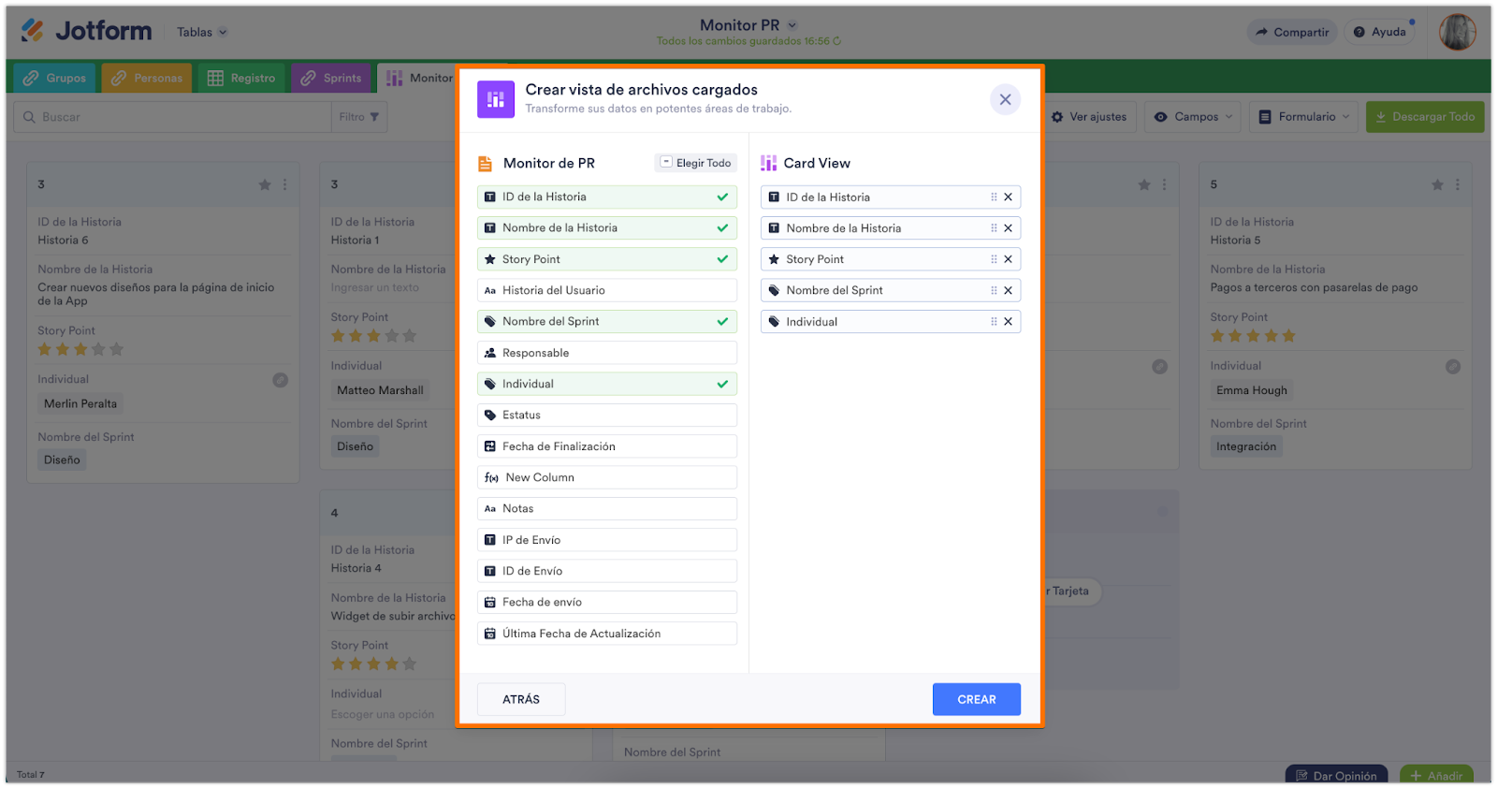Toggle the Elegir Todo checkbox
Image resolution: width=1497 pixels, height=788 pixels.
666,163
